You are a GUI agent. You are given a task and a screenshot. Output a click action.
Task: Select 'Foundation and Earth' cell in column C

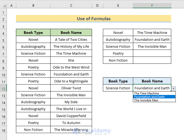click(71, 74)
